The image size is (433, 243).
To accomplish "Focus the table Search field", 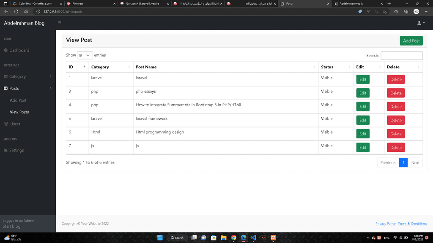I will pos(402,56).
